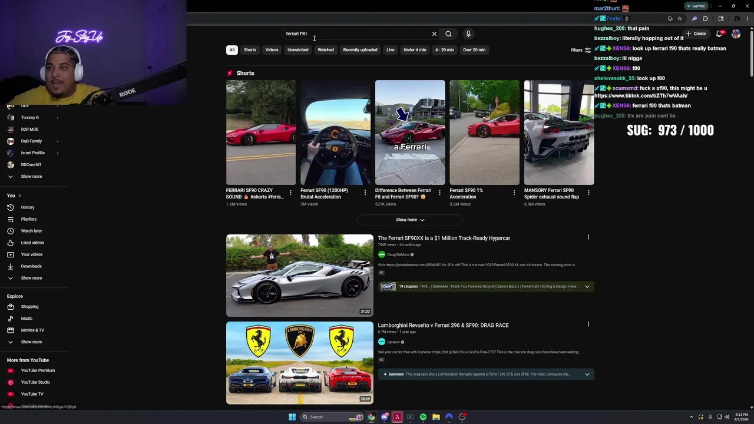
Task: Select the Under 4 min filter chip
Action: [x=415, y=49]
